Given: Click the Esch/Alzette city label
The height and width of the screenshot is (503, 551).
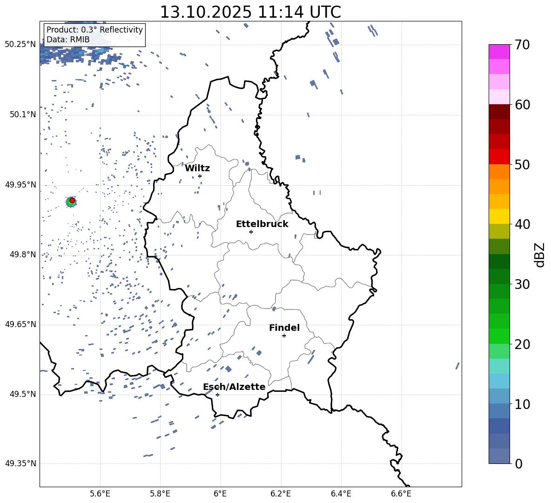Looking at the screenshot, I should click(234, 387).
